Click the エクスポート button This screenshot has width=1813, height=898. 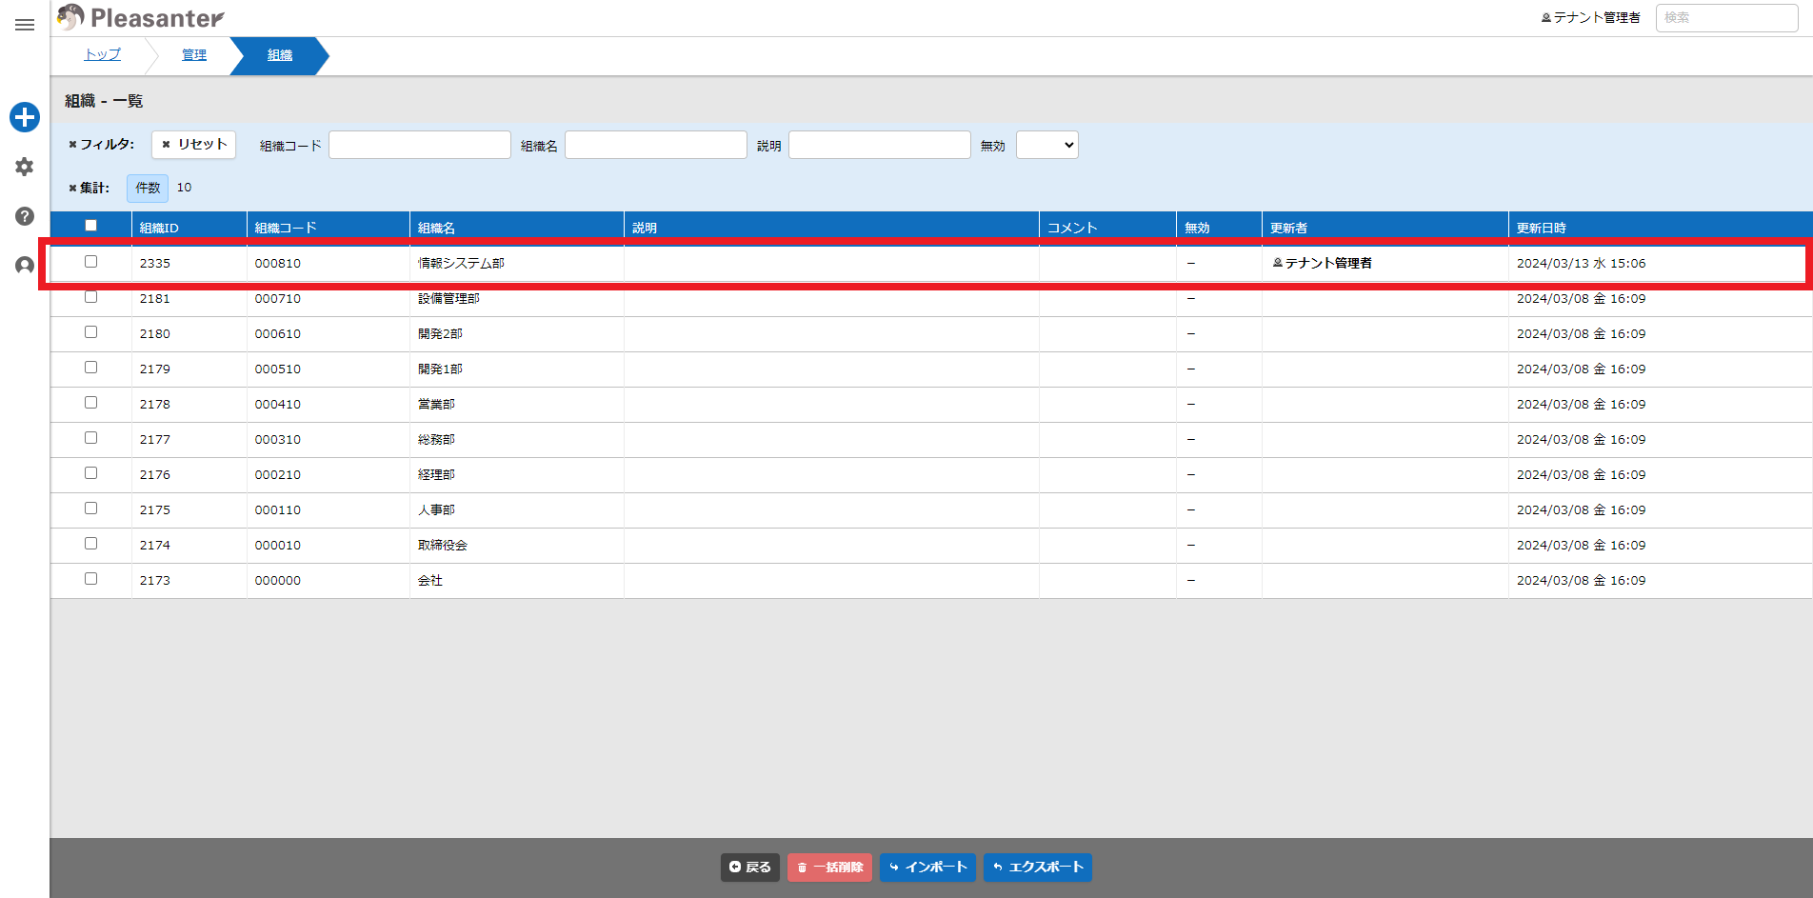[x=1037, y=867]
